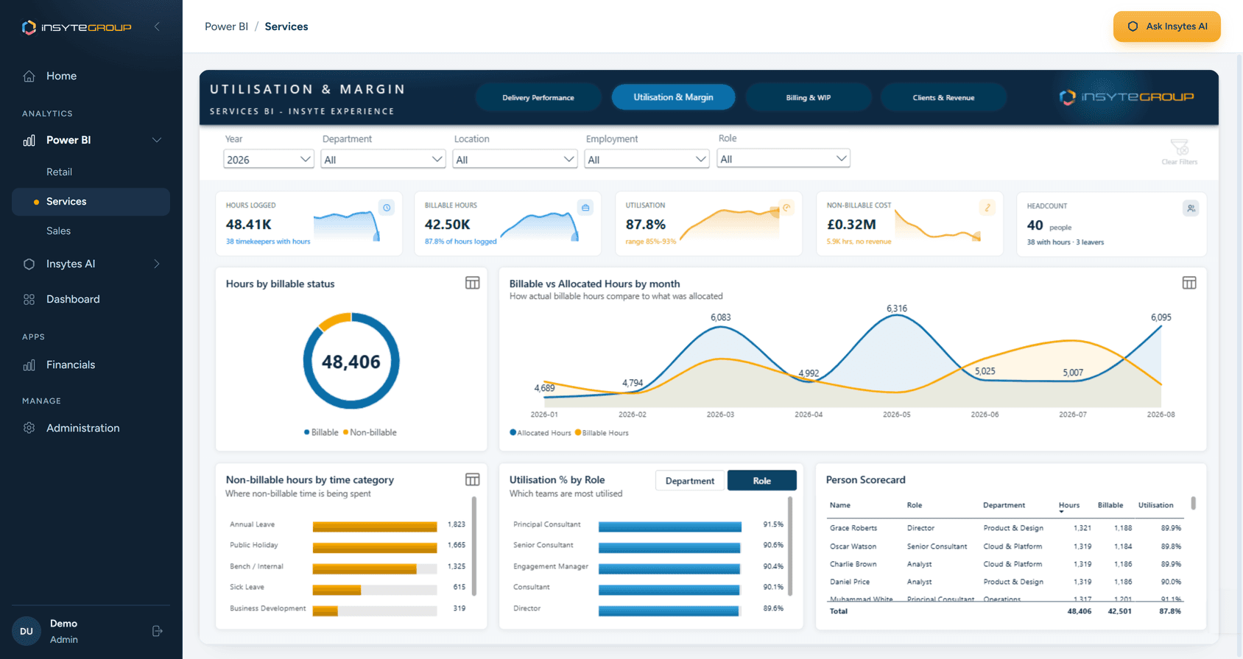
Task: Toggle Allocated Hours legend item
Action: pyautogui.click(x=540, y=433)
